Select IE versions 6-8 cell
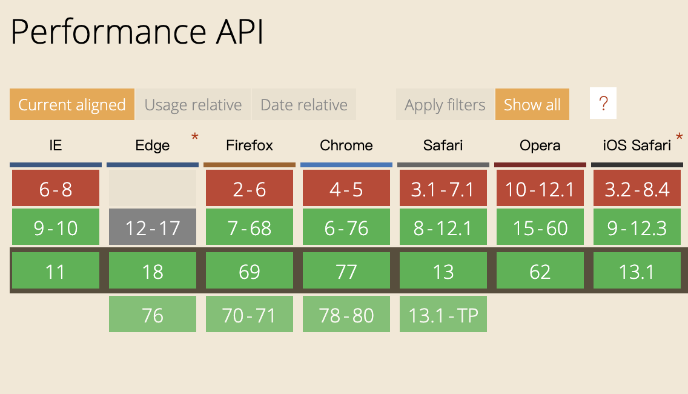This screenshot has width=688, height=394. tap(56, 188)
